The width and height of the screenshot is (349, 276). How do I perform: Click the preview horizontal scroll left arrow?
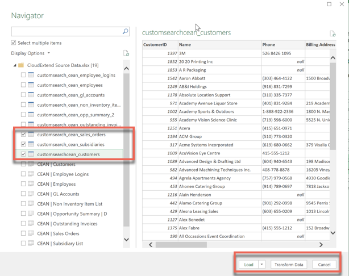point(151,245)
